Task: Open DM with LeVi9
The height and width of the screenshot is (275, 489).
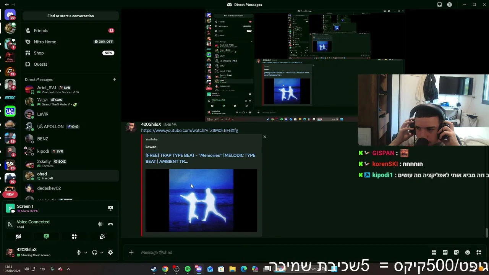Action: tap(71, 114)
